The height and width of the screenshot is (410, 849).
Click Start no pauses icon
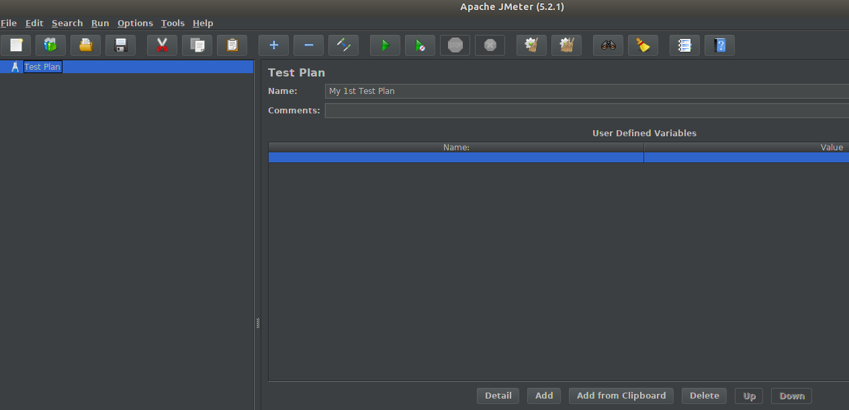click(x=420, y=46)
